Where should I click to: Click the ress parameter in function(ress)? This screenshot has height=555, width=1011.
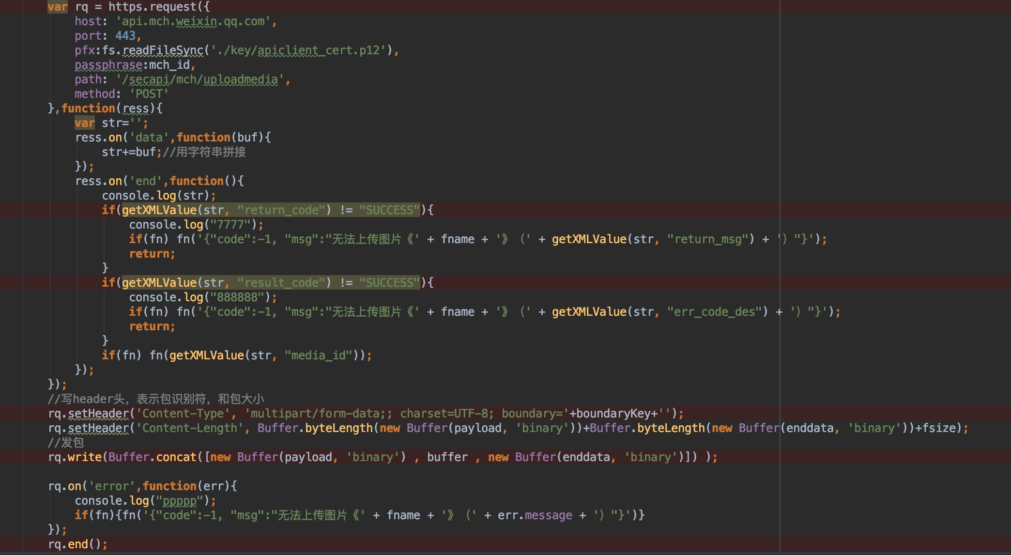pos(135,108)
